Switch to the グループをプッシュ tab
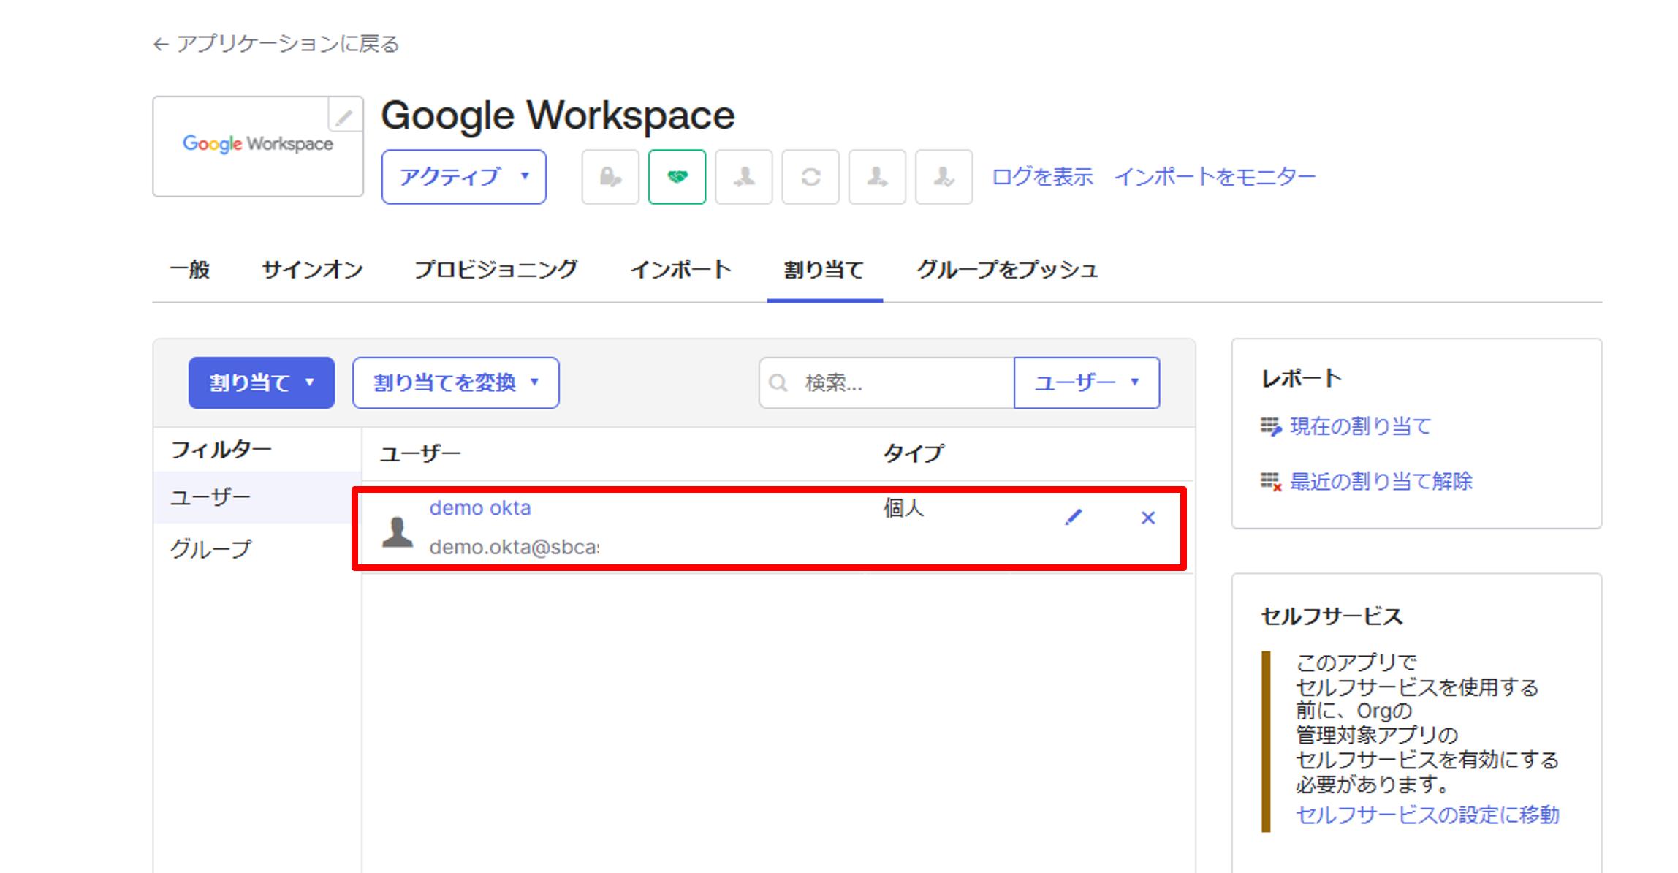 1007,270
